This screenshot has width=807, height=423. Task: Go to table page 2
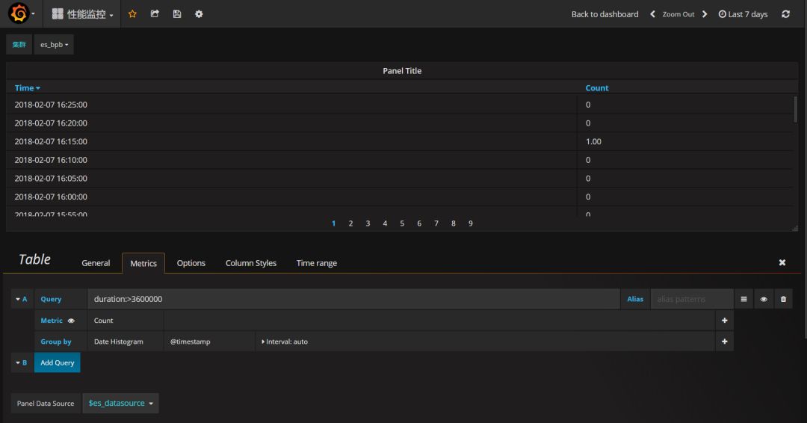coord(350,223)
